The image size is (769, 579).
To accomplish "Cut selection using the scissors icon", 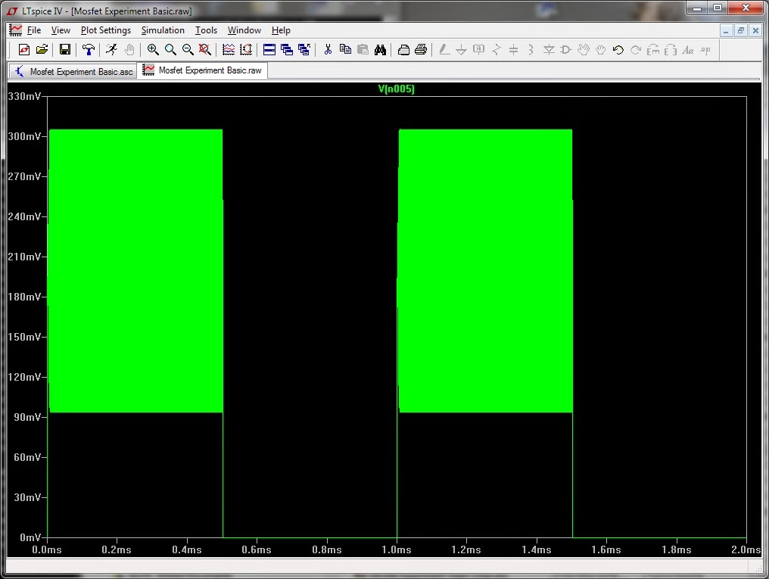I will pyautogui.click(x=328, y=50).
